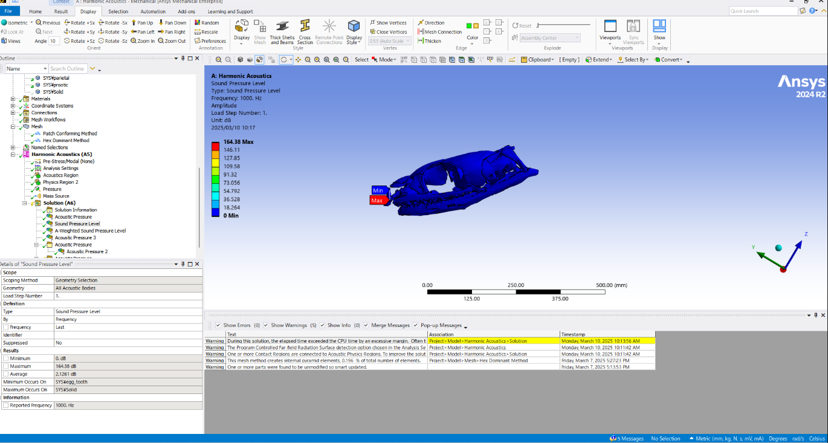Image resolution: width=828 pixels, height=443 pixels.
Task: Click the Pan graphics toolbar icon
Action: pos(299,59)
